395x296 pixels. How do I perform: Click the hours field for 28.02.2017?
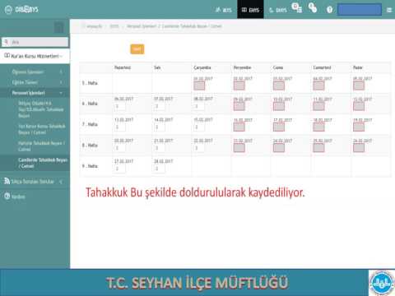(160, 169)
